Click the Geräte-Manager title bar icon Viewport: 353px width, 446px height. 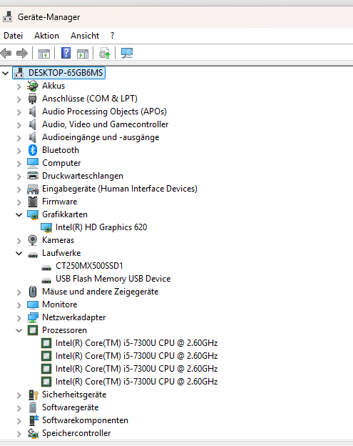[x=8, y=16]
